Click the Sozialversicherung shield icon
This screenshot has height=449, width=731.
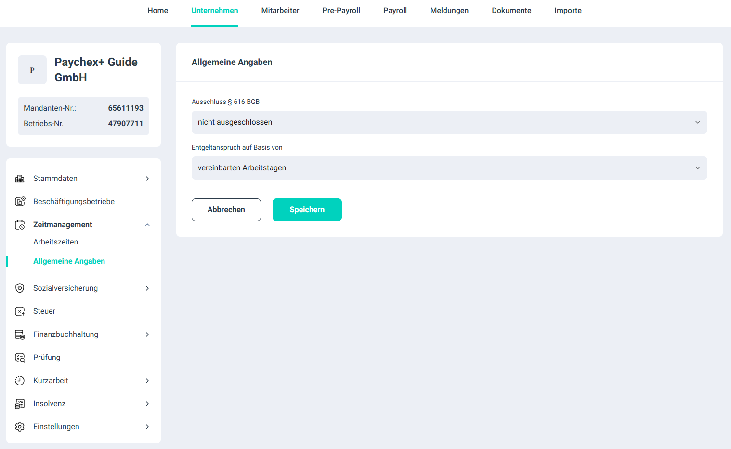(x=20, y=288)
